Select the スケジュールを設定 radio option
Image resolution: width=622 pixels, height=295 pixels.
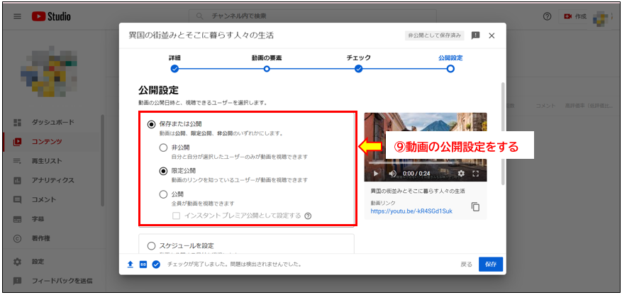point(152,246)
